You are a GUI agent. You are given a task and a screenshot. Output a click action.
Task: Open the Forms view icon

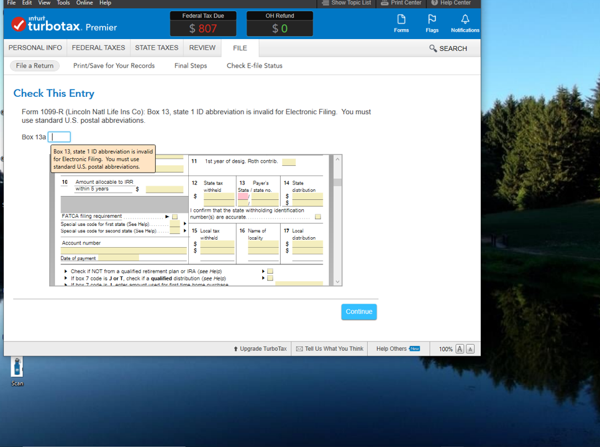(401, 24)
